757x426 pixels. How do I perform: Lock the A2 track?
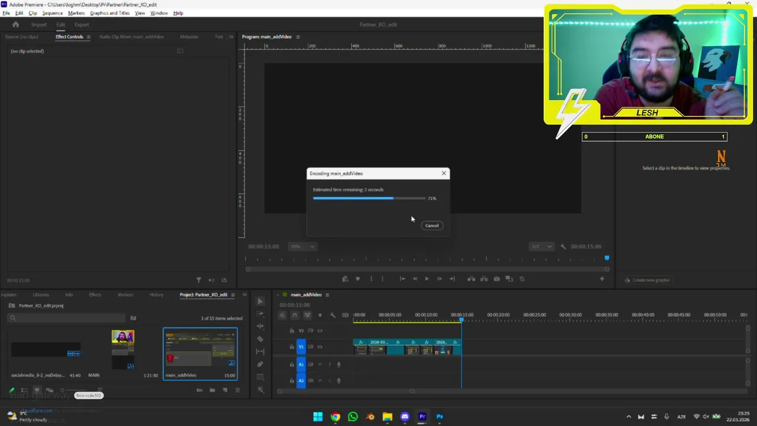pos(292,380)
